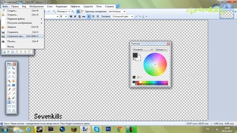Select the Paintbrush tool
Screen dimensions: 237x133
(9, 89)
